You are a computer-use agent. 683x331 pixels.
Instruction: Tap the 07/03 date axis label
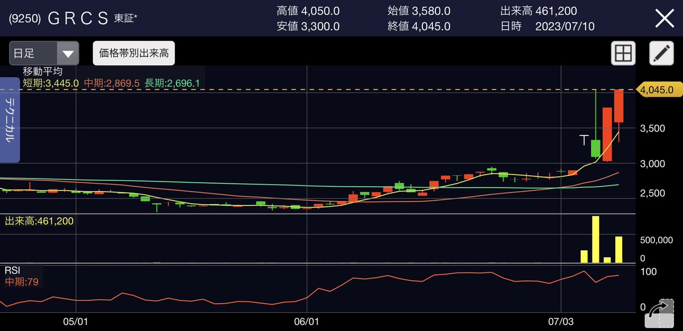tap(562, 321)
